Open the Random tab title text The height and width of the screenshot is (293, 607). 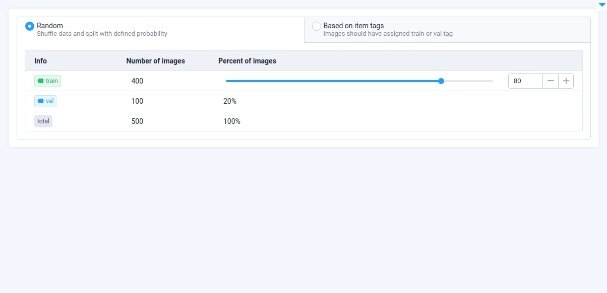coord(50,26)
